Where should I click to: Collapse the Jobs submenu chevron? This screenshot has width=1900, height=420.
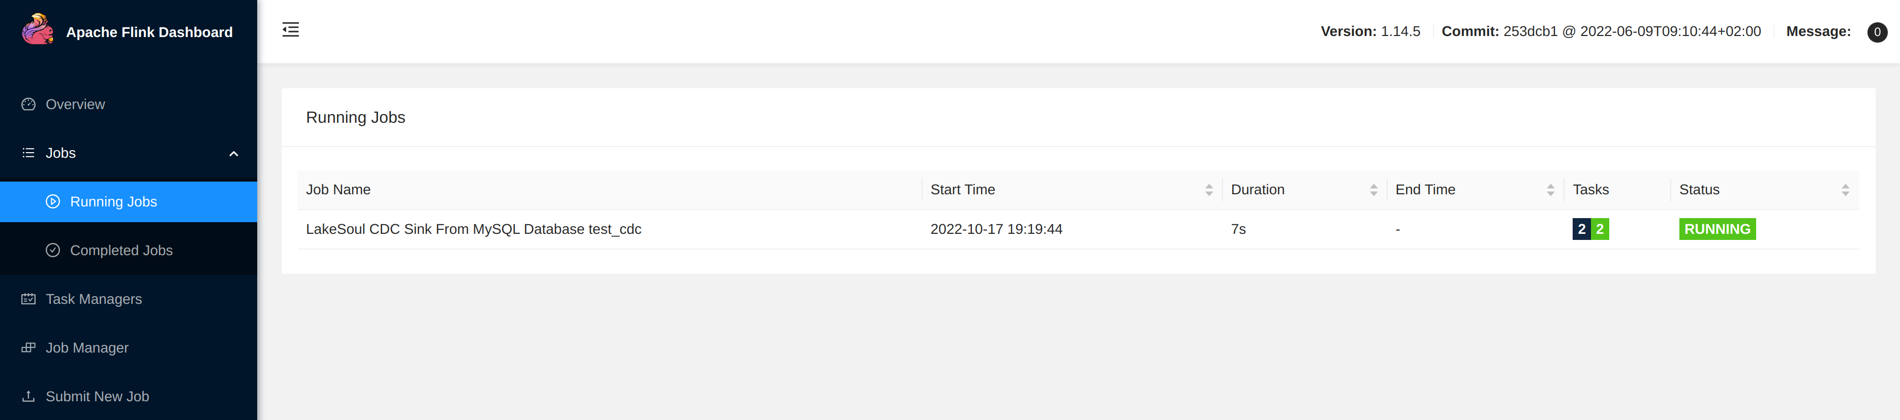pyautogui.click(x=234, y=154)
